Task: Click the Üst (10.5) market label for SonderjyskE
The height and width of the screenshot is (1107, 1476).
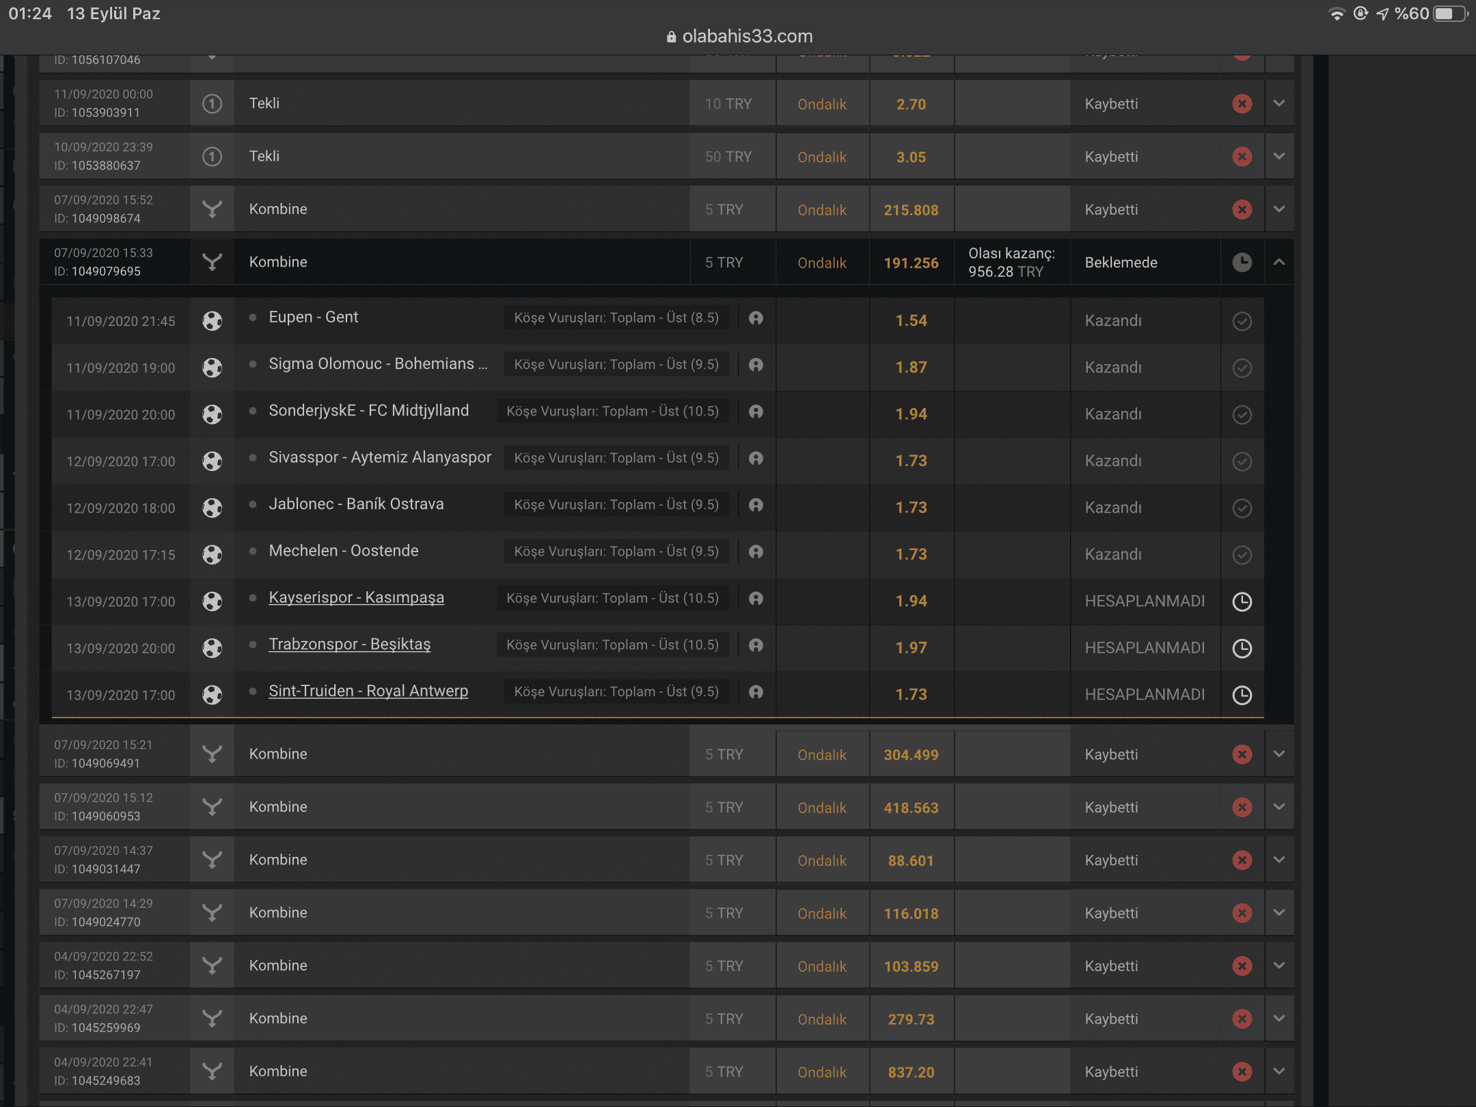Action: [613, 411]
